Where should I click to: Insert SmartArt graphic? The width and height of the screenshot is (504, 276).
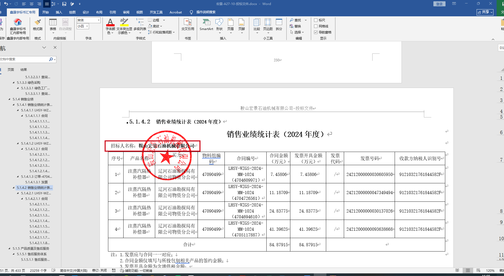coord(206,24)
